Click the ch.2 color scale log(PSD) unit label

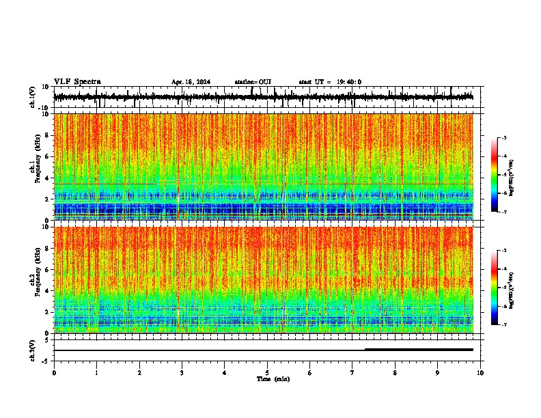click(512, 290)
